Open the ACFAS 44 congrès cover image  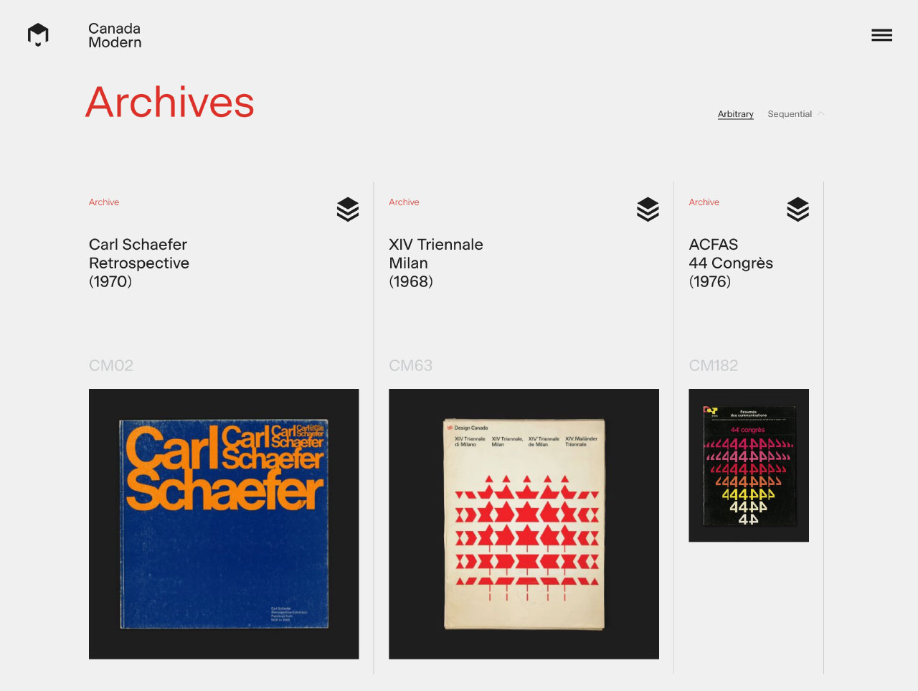749,465
